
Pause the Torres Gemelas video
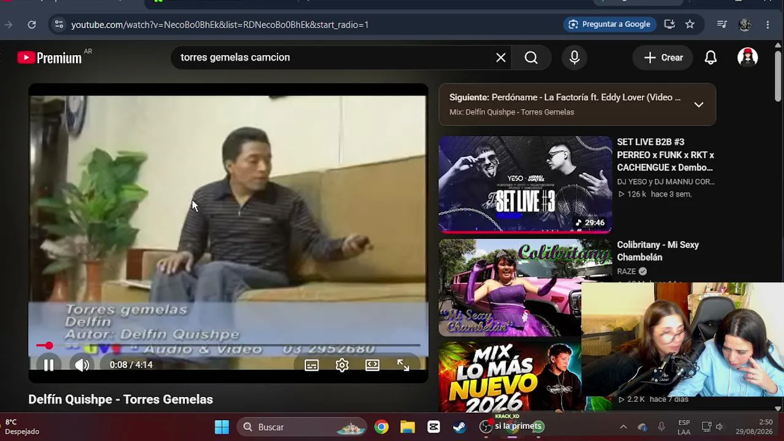[48, 365]
